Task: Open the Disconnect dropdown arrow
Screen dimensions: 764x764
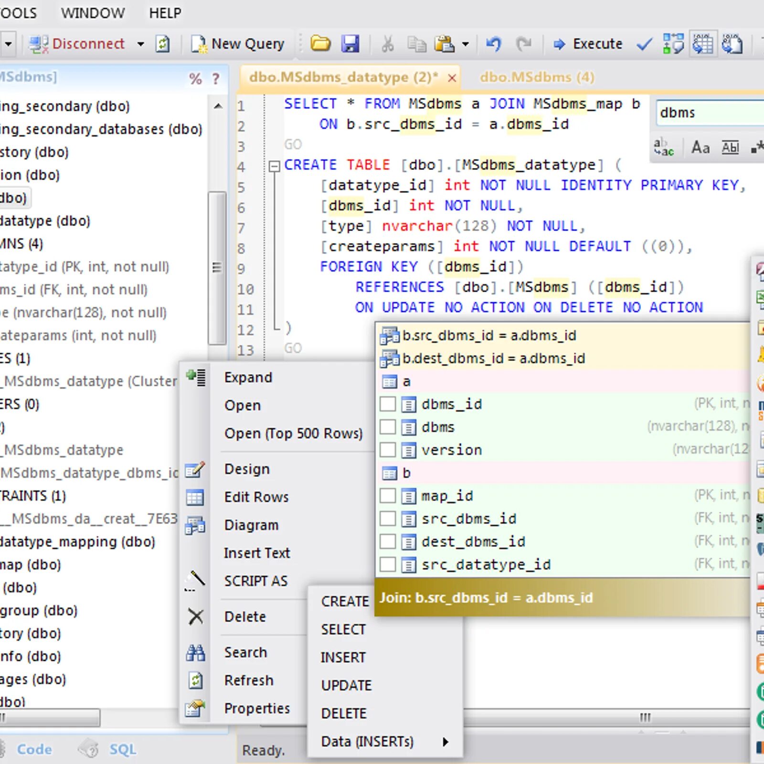Action: click(x=140, y=43)
